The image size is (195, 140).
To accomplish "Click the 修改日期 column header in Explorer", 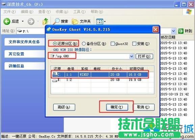I will [168, 37].
